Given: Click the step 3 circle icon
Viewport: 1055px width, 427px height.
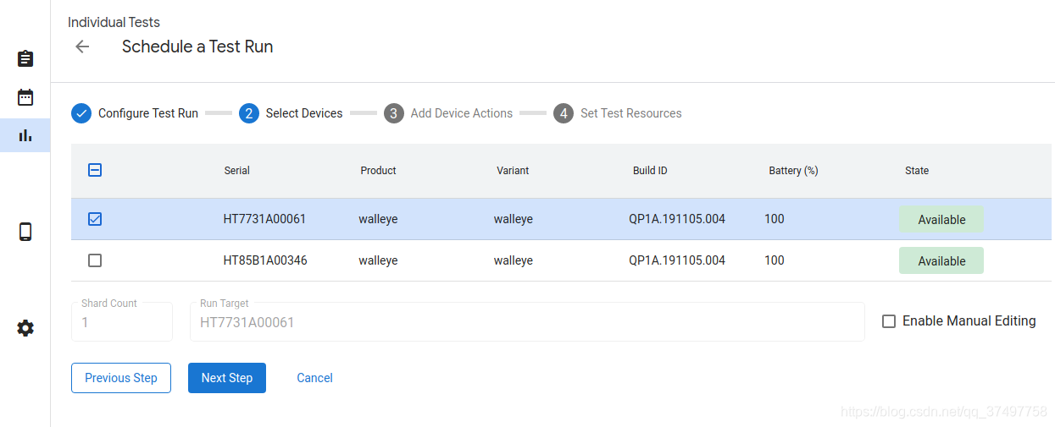Looking at the screenshot, I should click(x=393, y=113).
